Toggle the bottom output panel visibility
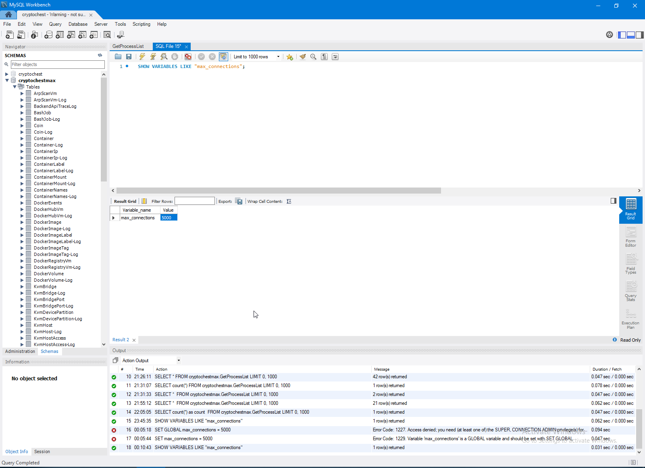 631,35
